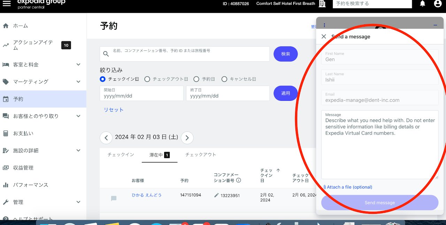446x225 pixels.
Task: Go to the next date arrow
Action: [x=187, y=138]
